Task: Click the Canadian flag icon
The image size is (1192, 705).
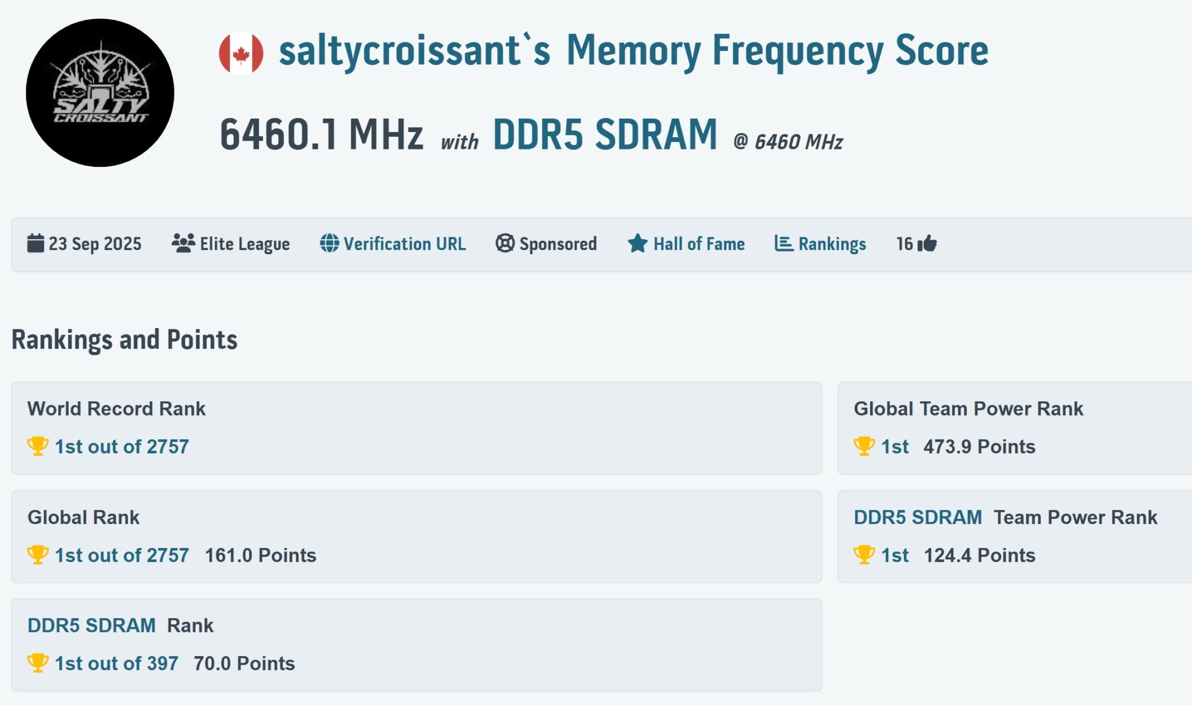Action: coord(241,54)
